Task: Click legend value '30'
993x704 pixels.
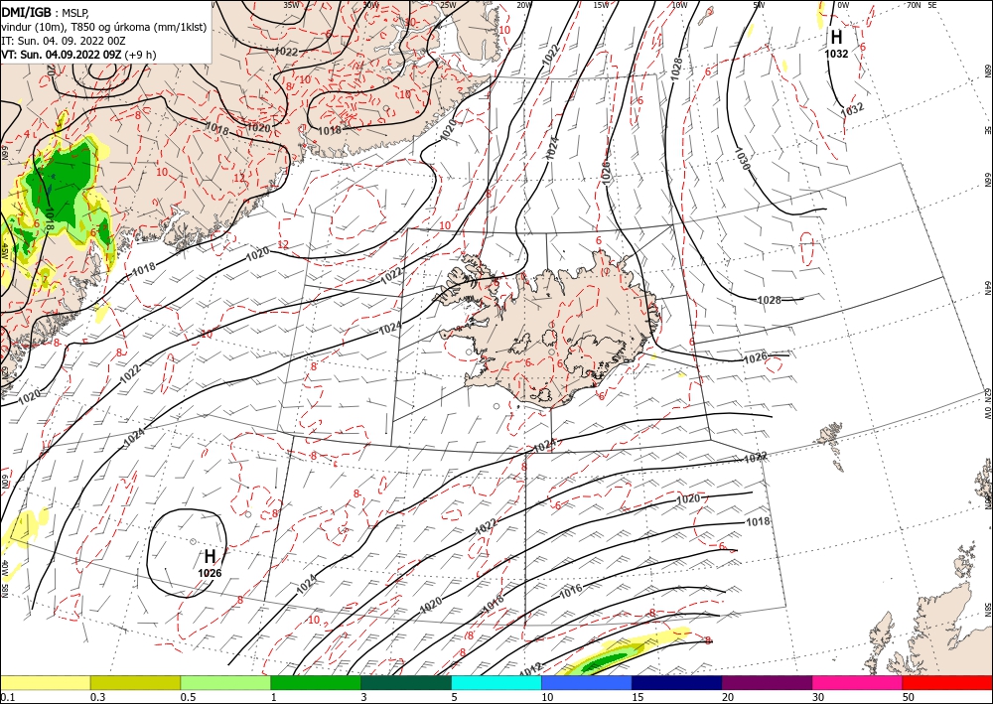Action: [818, 697]
